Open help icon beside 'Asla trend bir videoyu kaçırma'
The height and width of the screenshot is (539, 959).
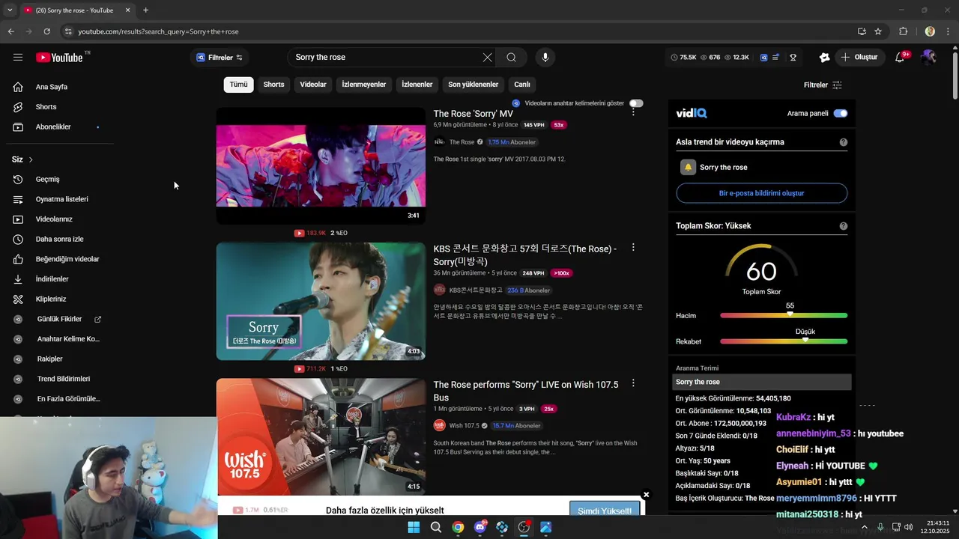(x=844, y=142)
